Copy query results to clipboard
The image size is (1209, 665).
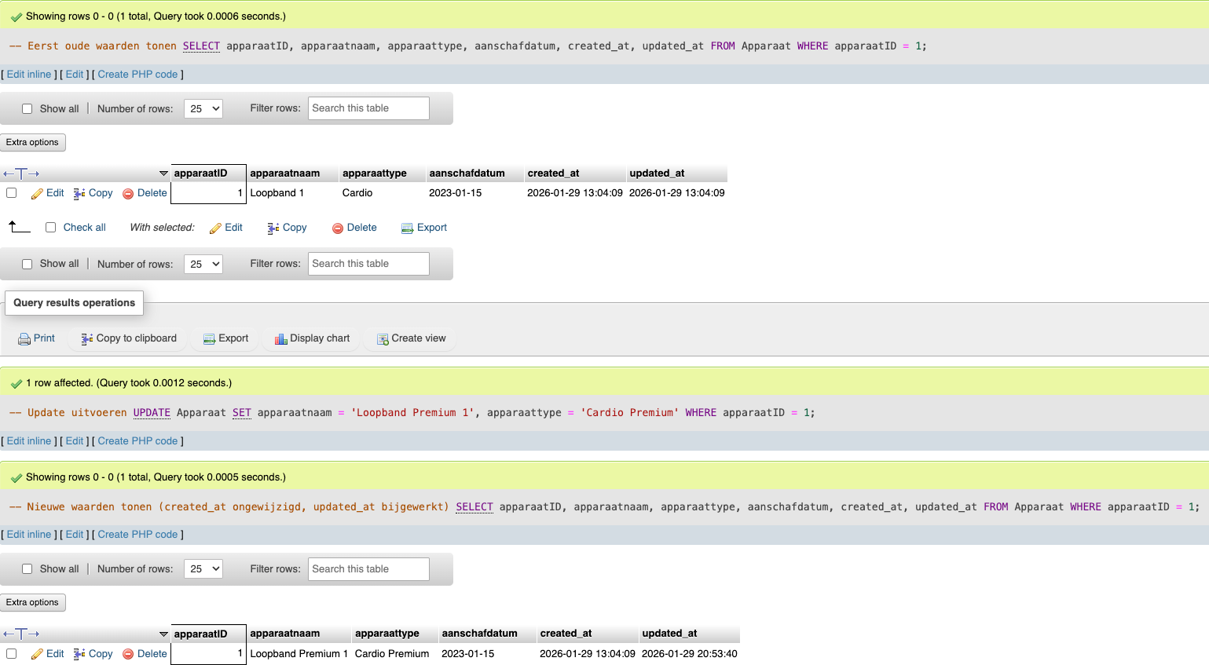pos(127,338)
